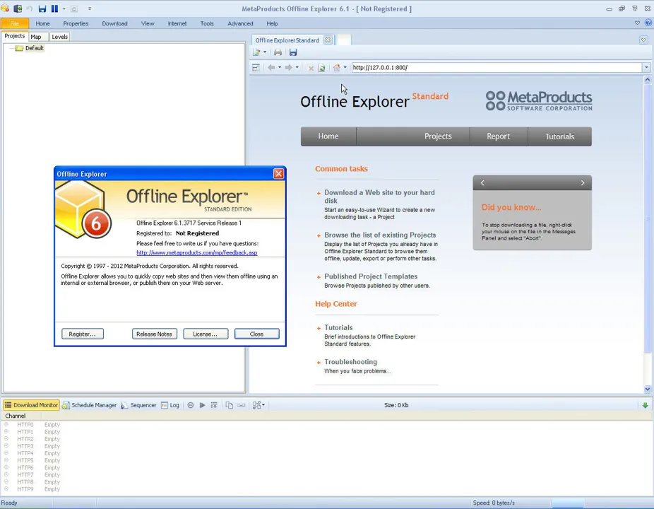
Task: Open the Schedule Manager tab
Action: coord(90,405)
